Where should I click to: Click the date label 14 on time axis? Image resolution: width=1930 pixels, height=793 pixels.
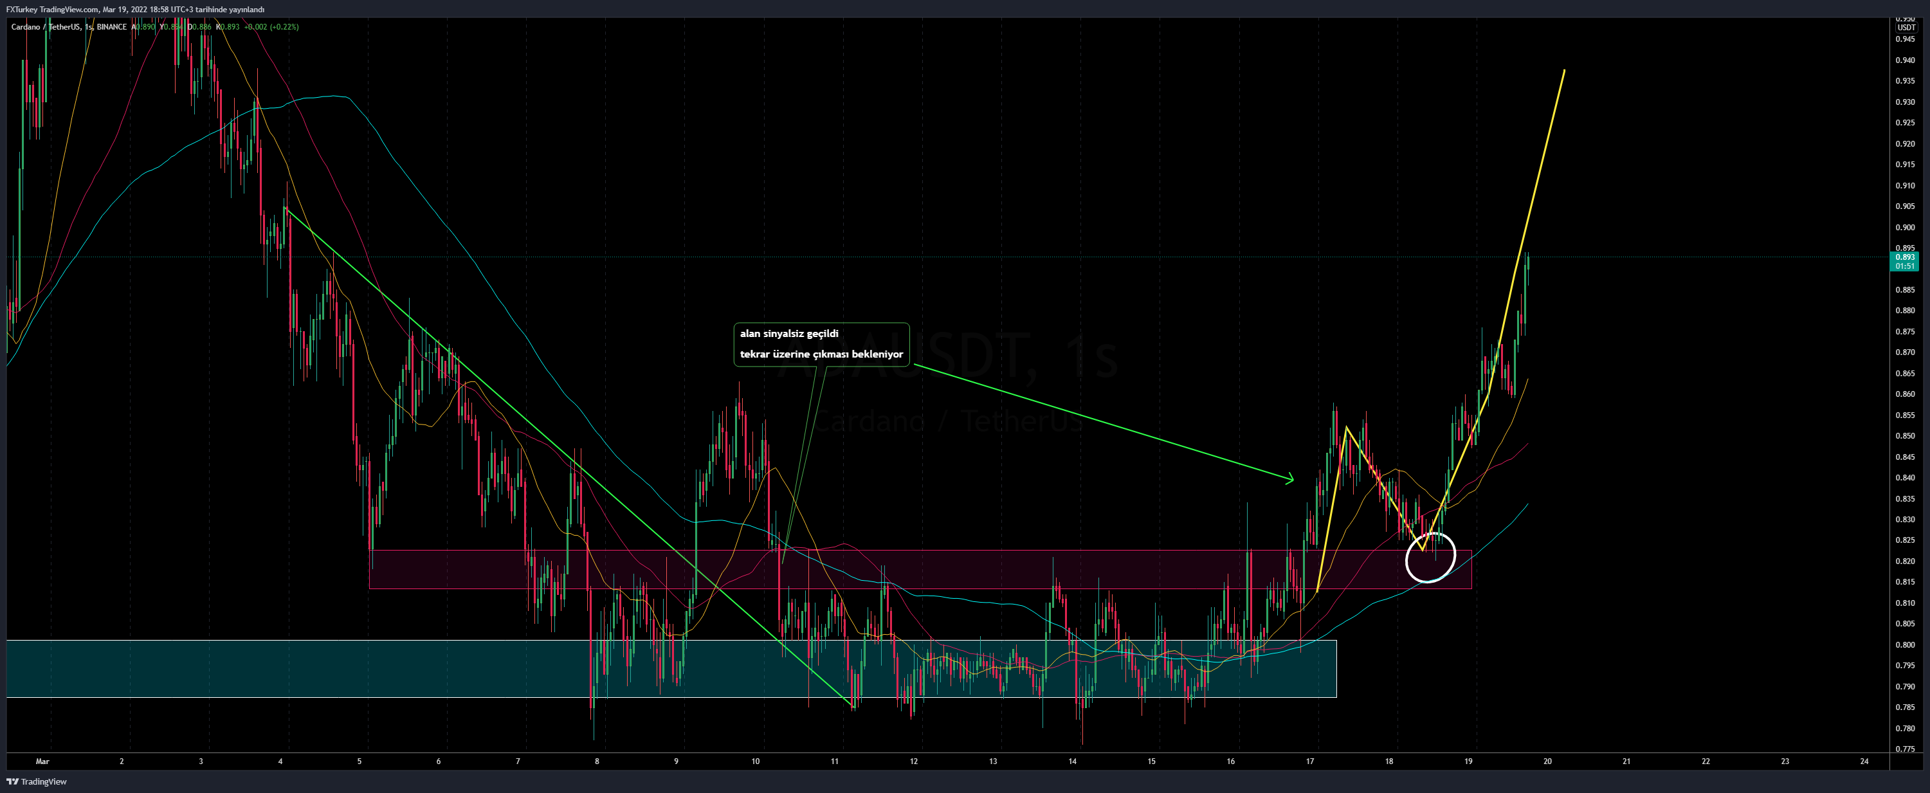(1072, 761)
